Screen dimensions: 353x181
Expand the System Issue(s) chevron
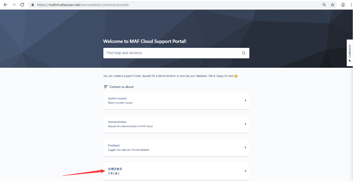click(245, 100)
